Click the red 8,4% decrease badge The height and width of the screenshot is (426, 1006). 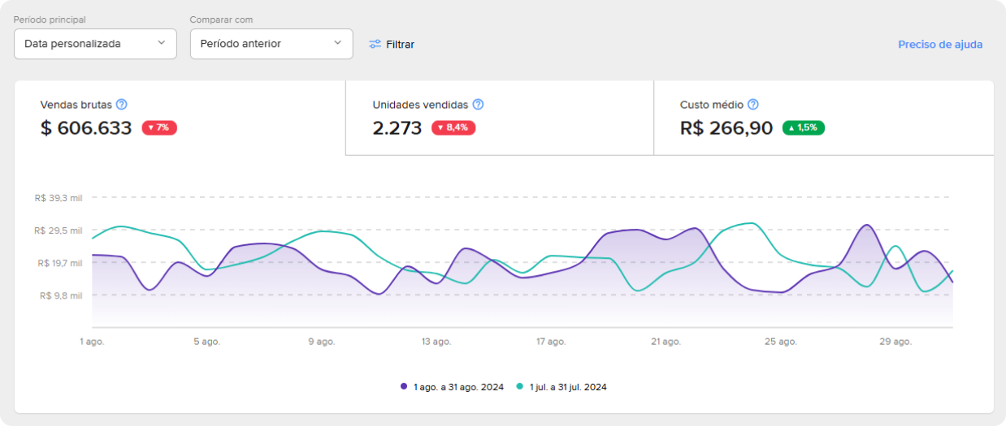(453, 127)
